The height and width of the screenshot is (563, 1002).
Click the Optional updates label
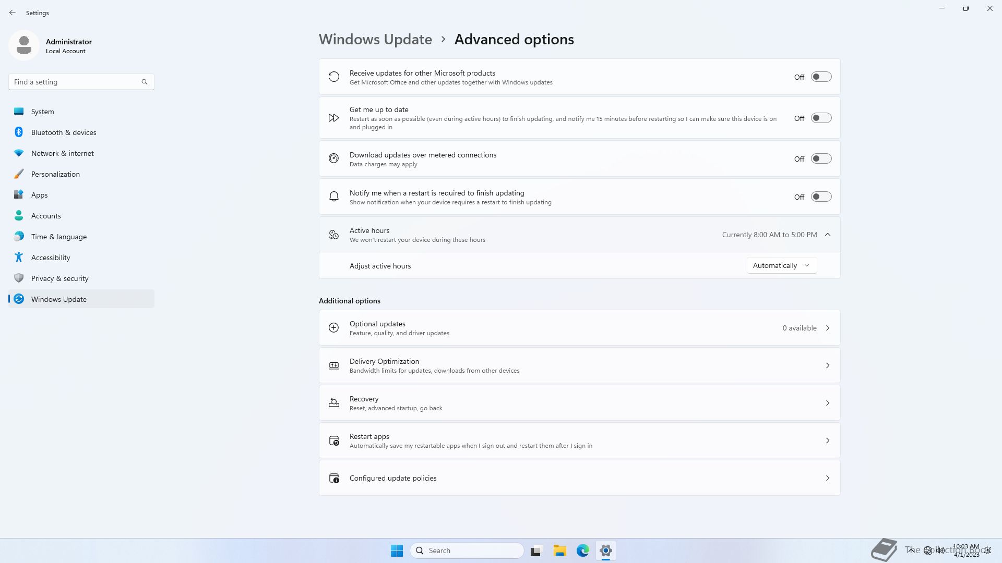(x=377, y=324)
